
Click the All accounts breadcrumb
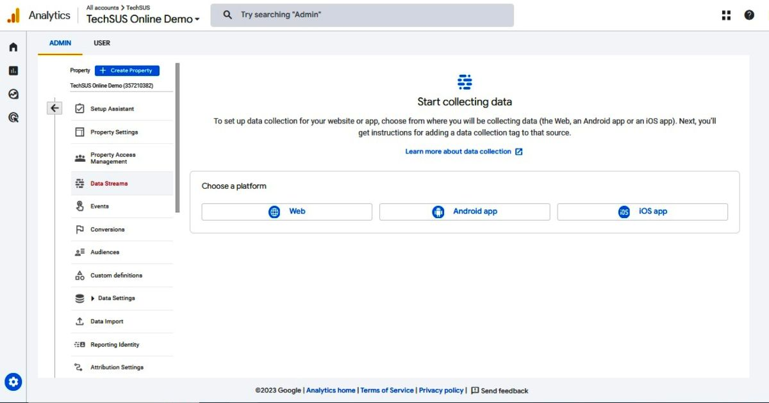coord(103,8)
